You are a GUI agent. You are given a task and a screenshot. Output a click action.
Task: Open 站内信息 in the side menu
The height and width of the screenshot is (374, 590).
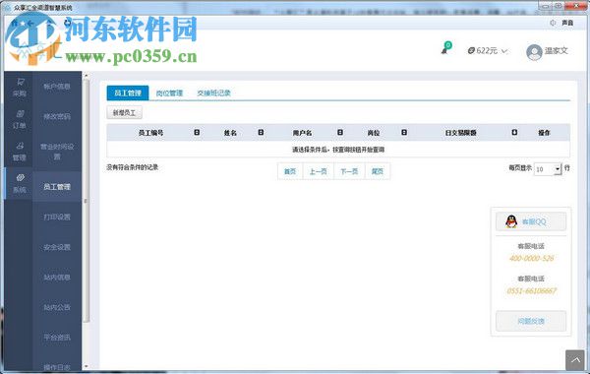pos(57,278)
